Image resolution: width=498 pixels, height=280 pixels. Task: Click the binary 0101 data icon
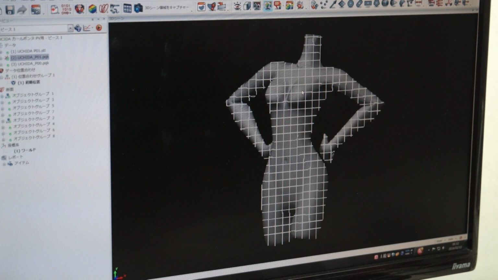66,9
